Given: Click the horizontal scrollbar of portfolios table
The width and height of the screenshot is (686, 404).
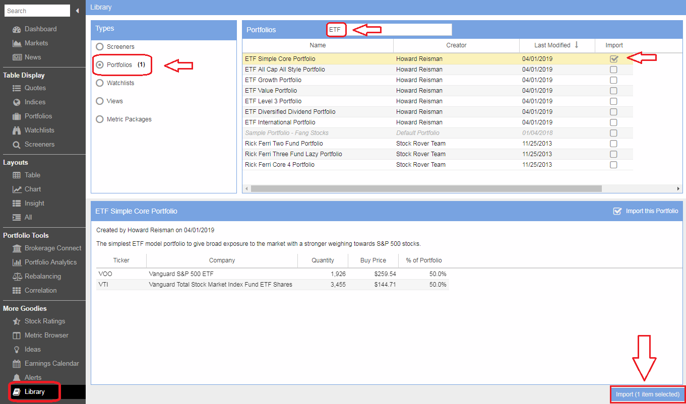Looking at the screenshot, I should tap(426, 188).
